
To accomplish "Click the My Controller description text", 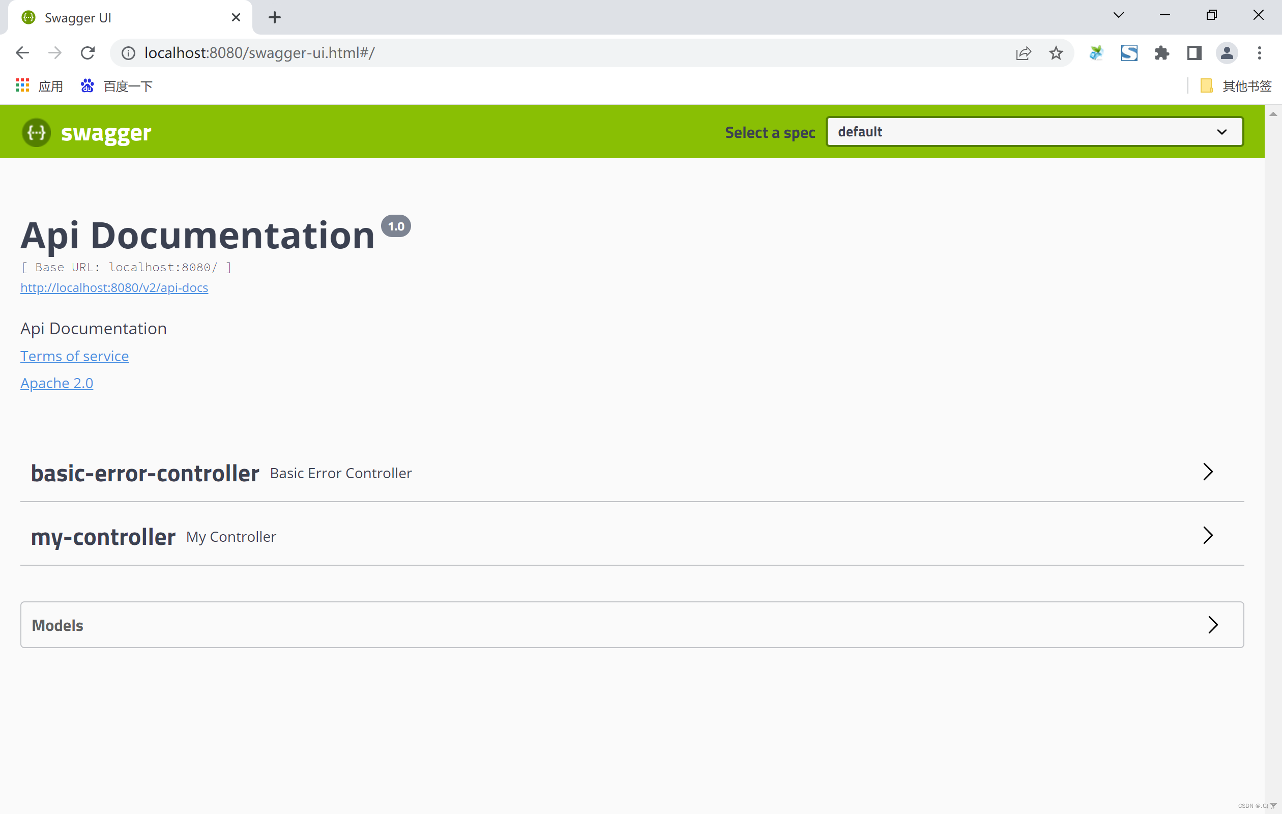I will point(231,537).
